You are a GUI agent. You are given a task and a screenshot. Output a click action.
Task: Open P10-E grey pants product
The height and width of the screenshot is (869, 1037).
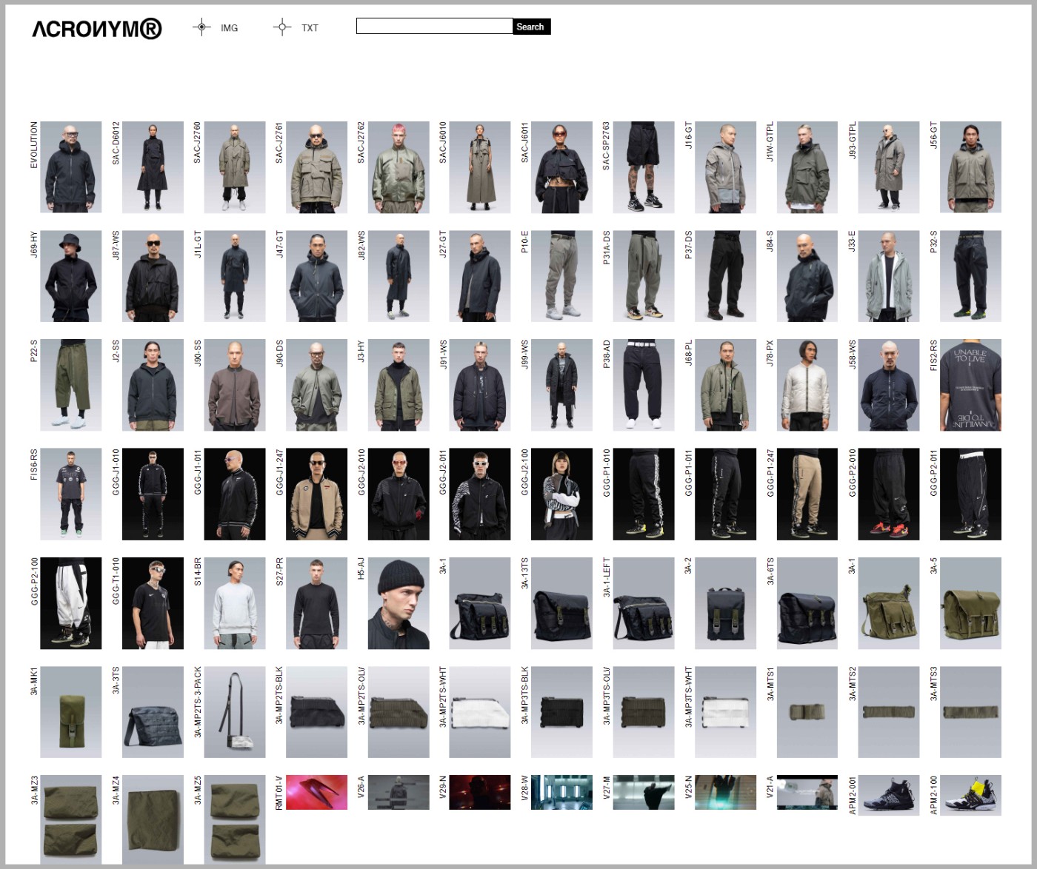pyautogui.click(x=561, y=276)
